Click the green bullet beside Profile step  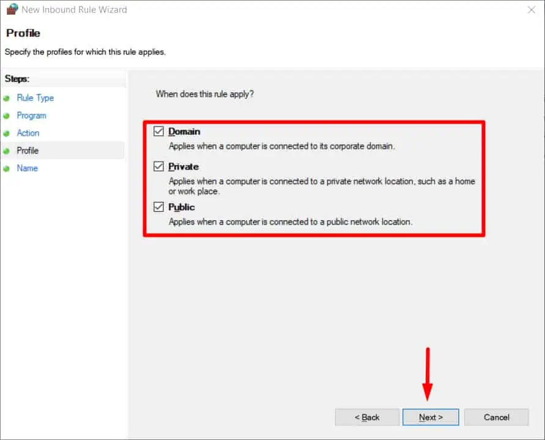click(6, 151)
